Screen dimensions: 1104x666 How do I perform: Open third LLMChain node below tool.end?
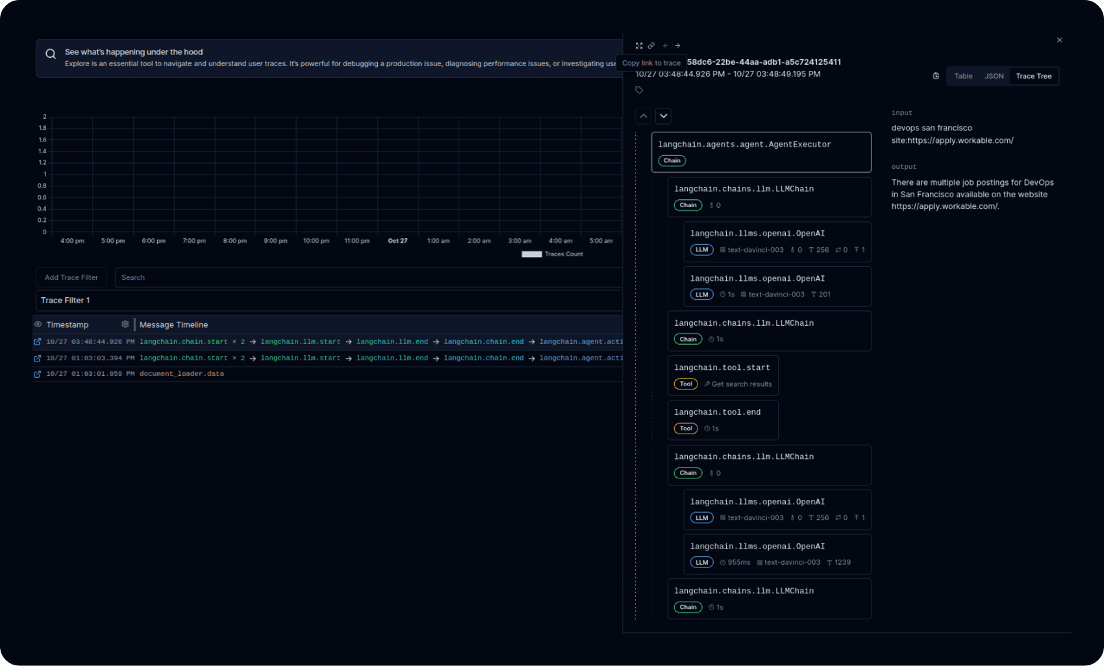770,465
